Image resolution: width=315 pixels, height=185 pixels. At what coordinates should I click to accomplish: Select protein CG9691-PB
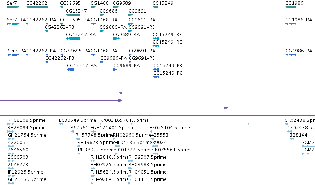[x=130, y=62]
